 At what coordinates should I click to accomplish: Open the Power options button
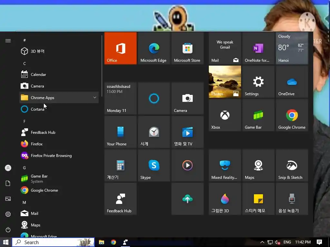click(8, 230)
